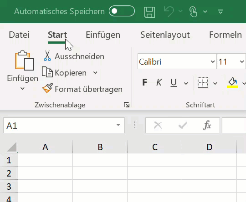246x202 pixels.
Task: Select row 3 header
Action: click(9, 187)
